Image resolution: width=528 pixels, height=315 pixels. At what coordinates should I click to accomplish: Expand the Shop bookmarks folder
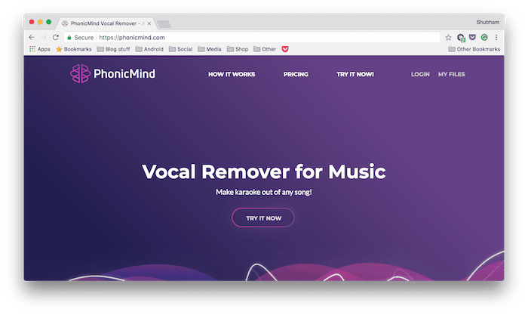click(238, 49)
